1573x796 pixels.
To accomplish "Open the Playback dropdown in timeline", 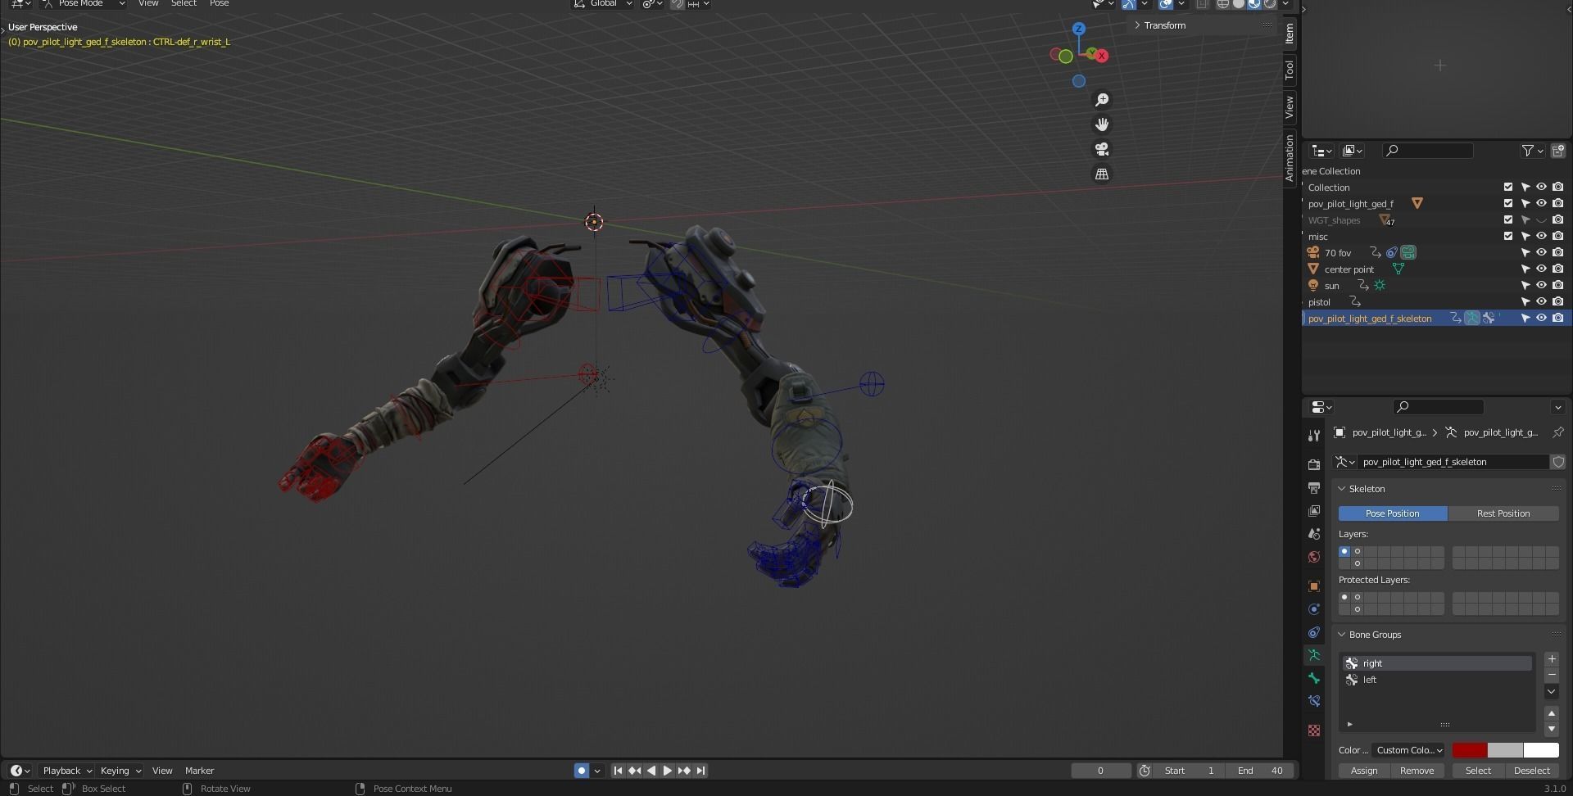I will pos(66,771).
